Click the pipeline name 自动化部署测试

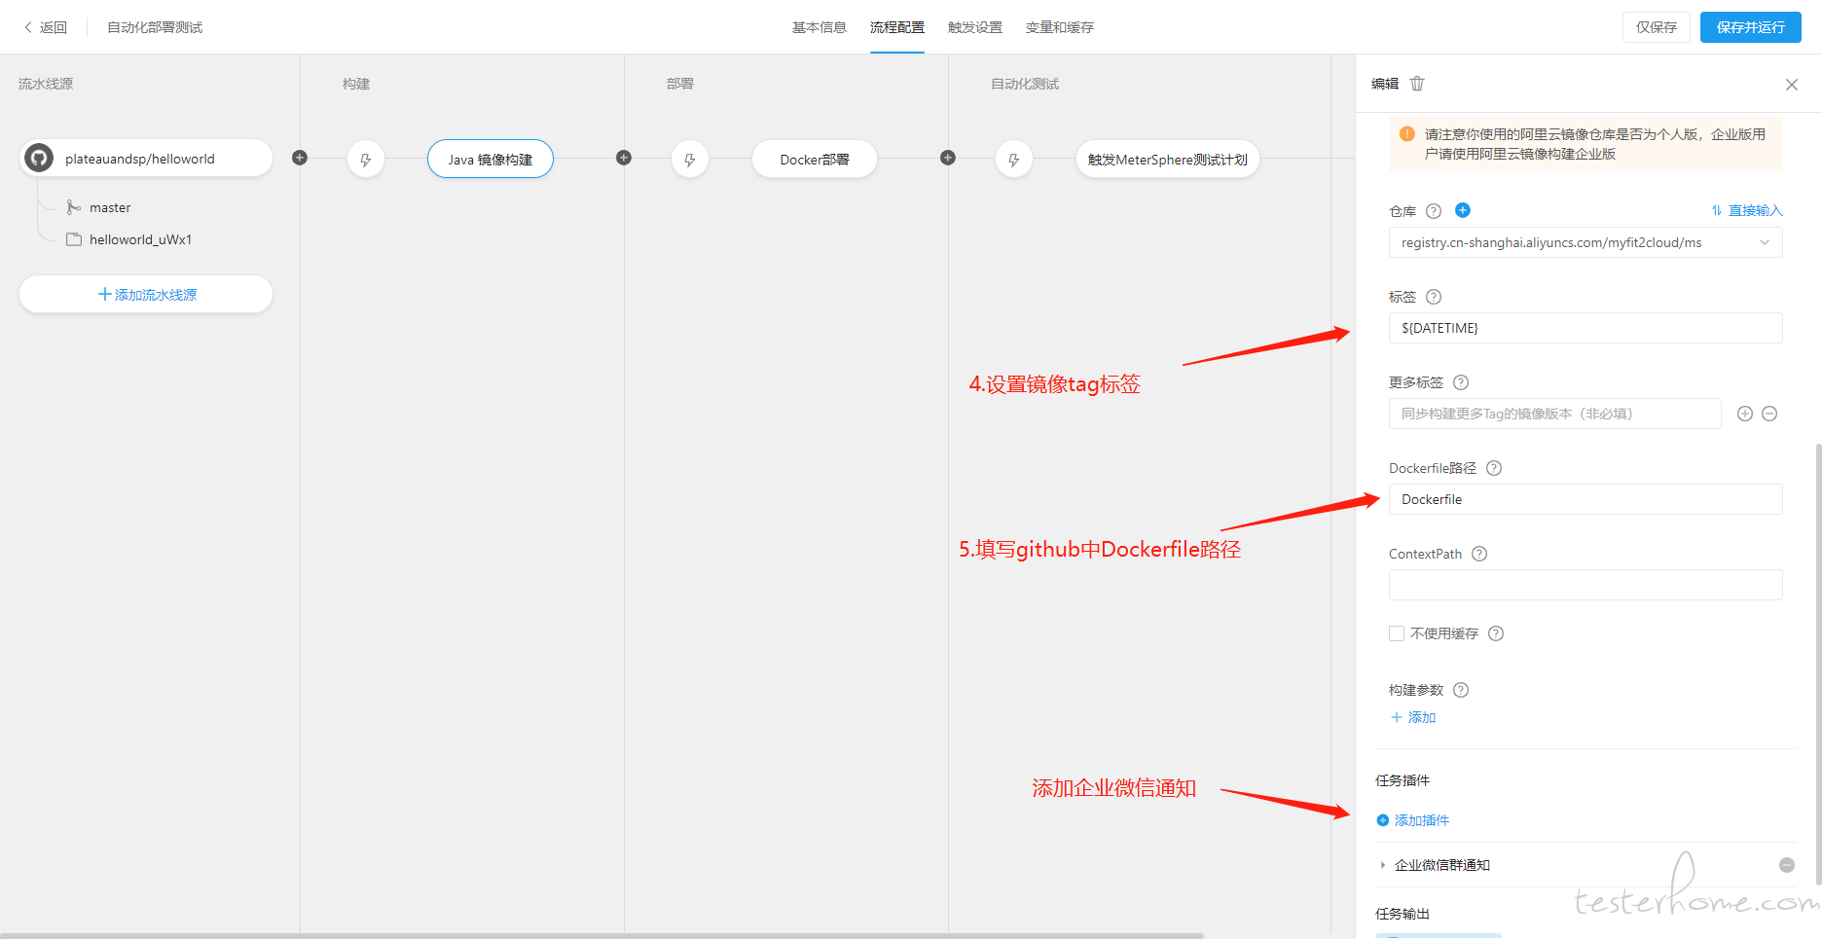coord(155,27)
